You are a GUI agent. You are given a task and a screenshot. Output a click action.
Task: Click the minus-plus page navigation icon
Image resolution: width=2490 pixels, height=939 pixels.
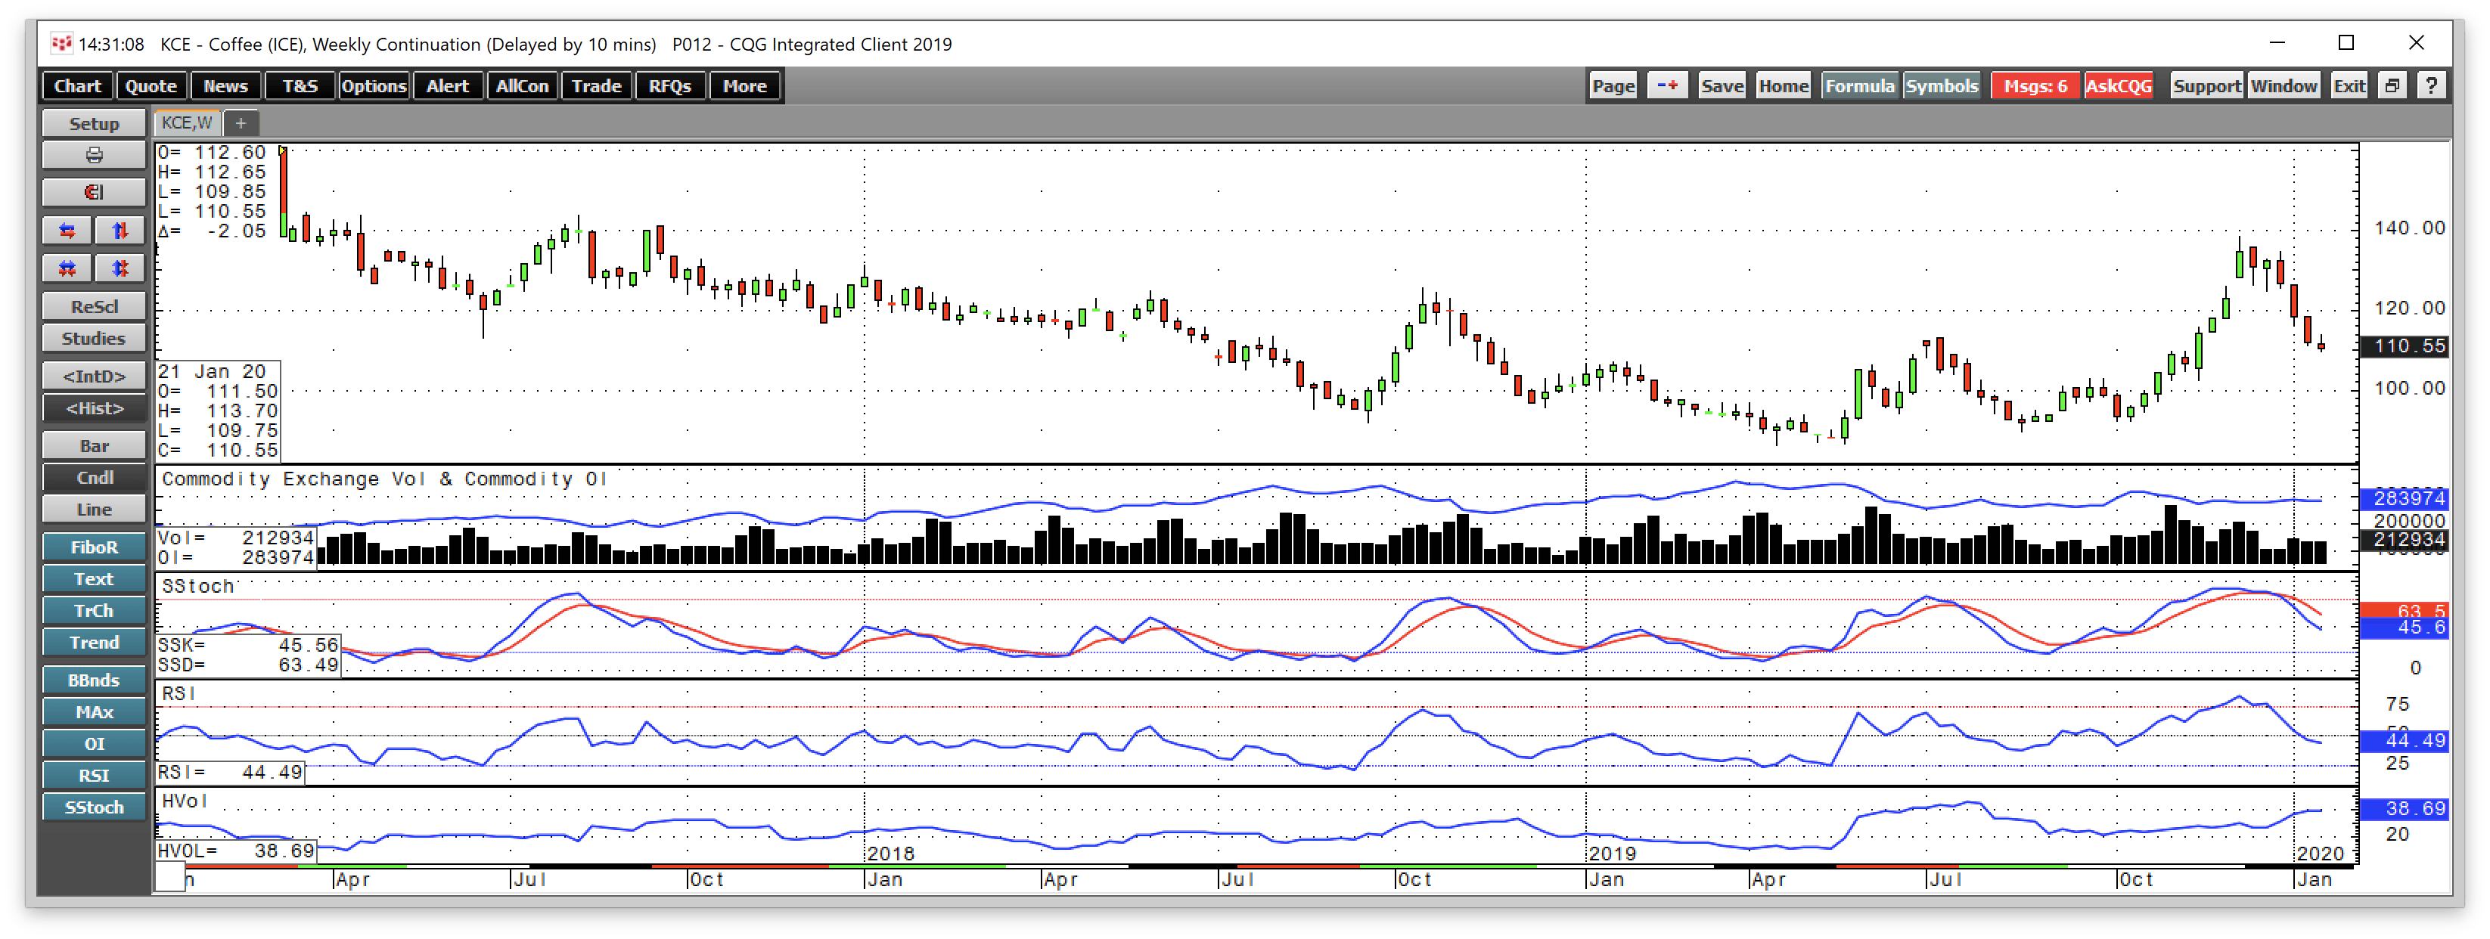point(1667,86)
